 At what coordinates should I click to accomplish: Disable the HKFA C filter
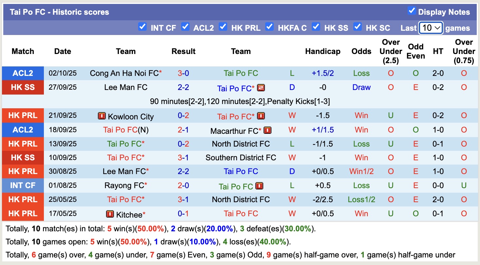[269, 27]
